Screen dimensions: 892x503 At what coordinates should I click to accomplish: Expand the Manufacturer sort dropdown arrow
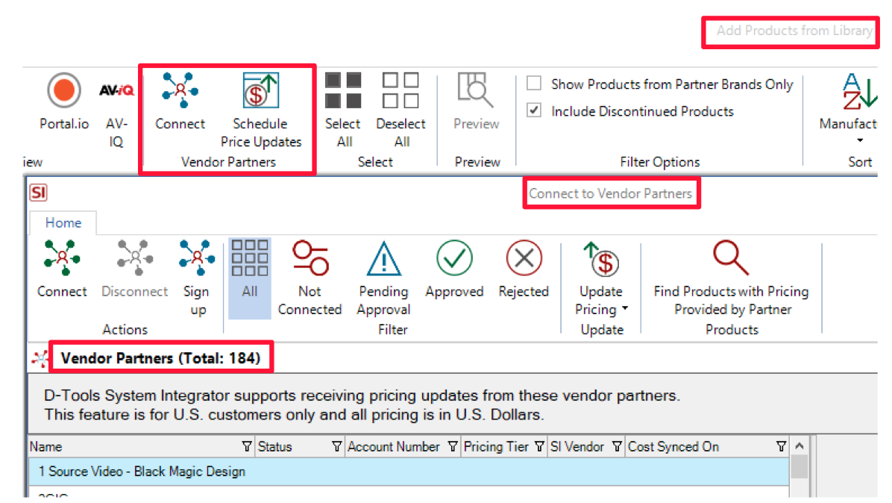860,140
